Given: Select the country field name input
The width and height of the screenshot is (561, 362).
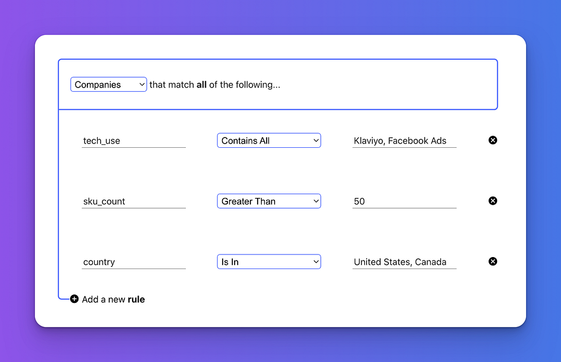Looking at the screenshot, I should click(x=133, y=262).
